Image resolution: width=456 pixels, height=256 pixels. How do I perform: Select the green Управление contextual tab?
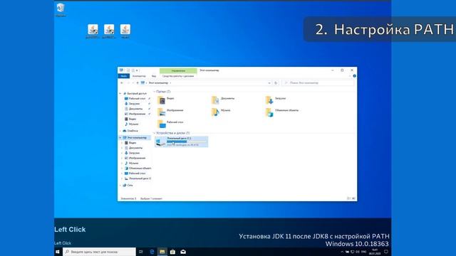click(178, 70)
